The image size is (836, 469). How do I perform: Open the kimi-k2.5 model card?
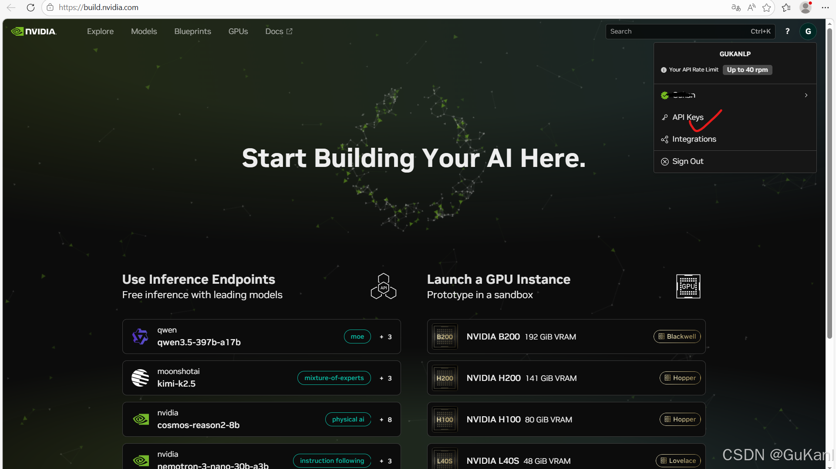pyautogui.click(x=261, y=378)
